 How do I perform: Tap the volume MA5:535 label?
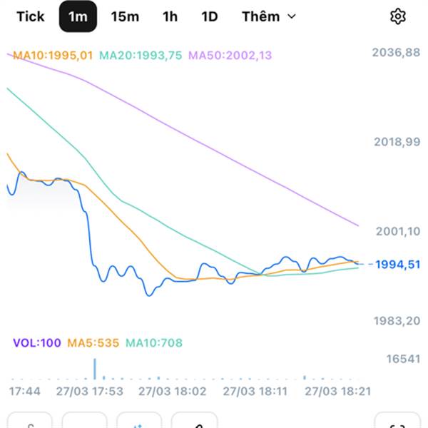(93, 343)
